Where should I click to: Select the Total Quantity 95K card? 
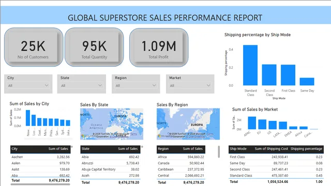(94, 47)
